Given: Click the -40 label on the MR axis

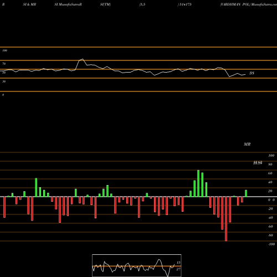Looking at the screenshot, I should pos(270,218).
